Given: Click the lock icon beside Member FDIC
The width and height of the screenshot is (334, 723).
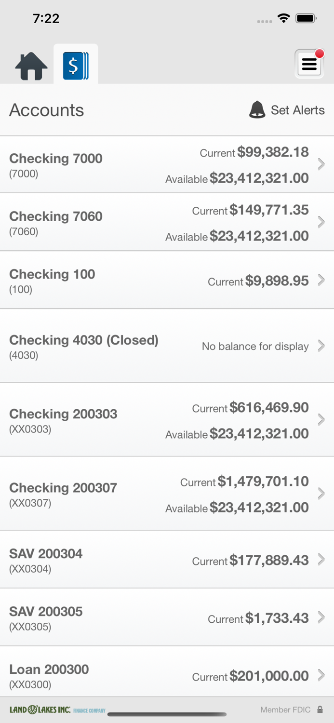Looking at the screenshot, I should point(321,710).
